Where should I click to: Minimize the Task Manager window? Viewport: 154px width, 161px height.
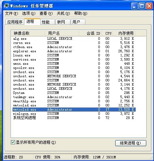click(134, 6)
